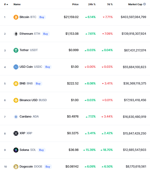Click the Tether green logo icon
This screenshot has width=150, height=170.
point(16,50)
